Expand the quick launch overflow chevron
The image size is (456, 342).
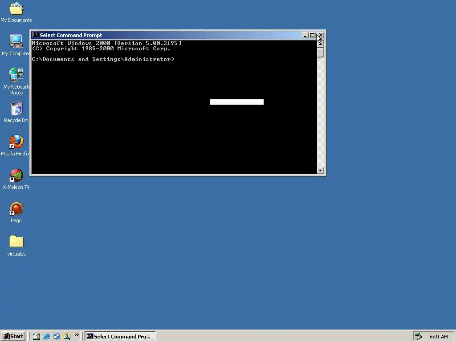(77, 335)
